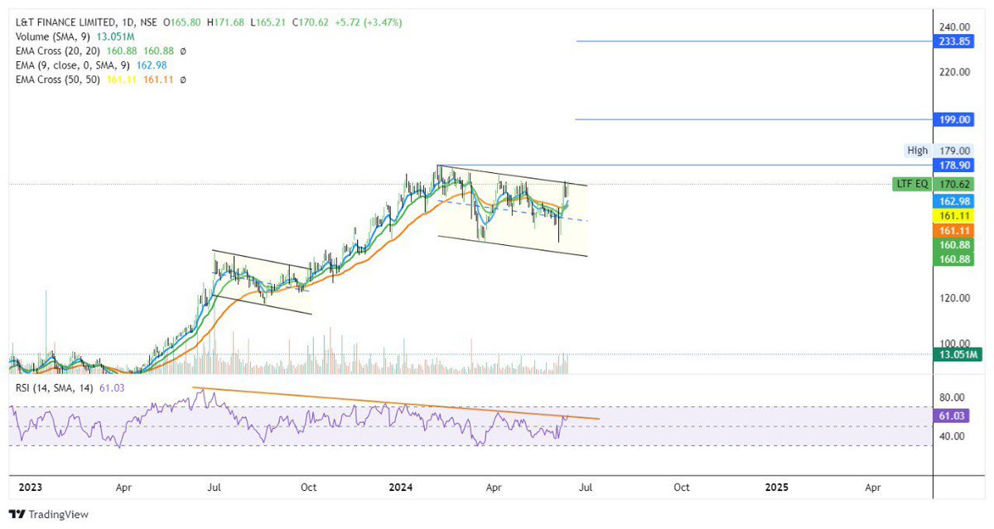Viewport: 994px width, 529px height.
Task: Click the Oct label right of 2024
Action: [x=681, y=488]
